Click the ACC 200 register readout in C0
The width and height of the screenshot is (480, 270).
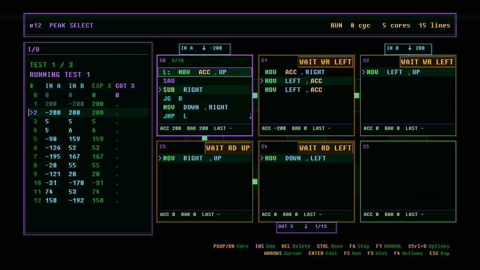[171, 129]
